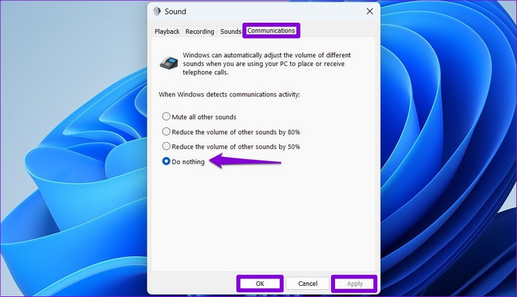Go to the Sounds tab
This screenshot has height=297, width=517.
230,31
